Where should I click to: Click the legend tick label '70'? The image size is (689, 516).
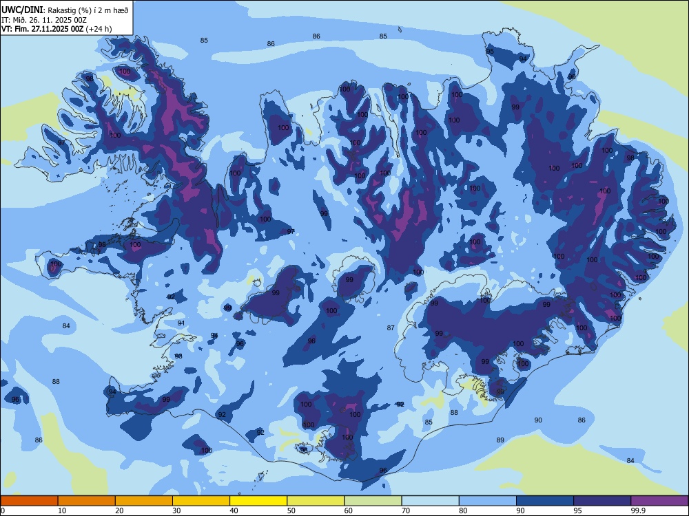406,510
